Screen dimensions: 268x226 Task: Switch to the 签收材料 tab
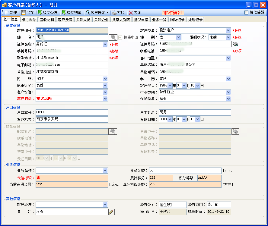(47, 20)
